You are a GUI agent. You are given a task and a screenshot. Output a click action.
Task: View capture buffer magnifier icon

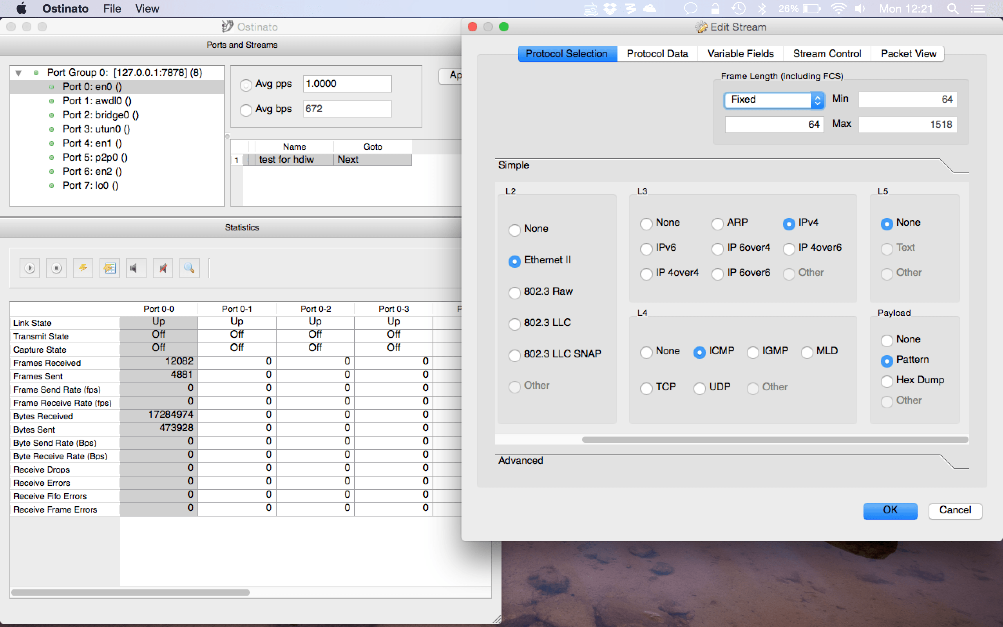189,268
